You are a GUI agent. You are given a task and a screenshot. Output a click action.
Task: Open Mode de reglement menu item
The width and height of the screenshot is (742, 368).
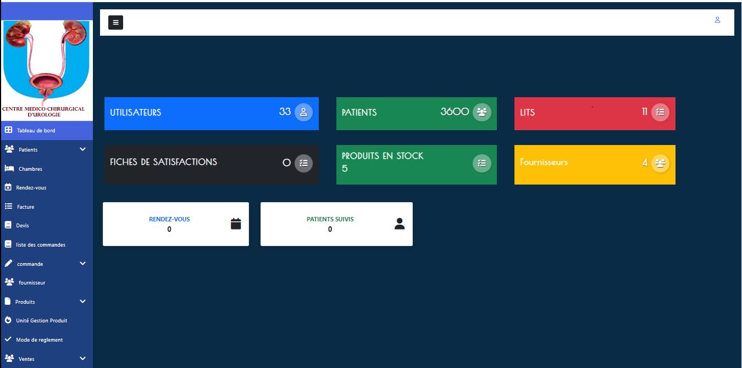tap(39, 340)
